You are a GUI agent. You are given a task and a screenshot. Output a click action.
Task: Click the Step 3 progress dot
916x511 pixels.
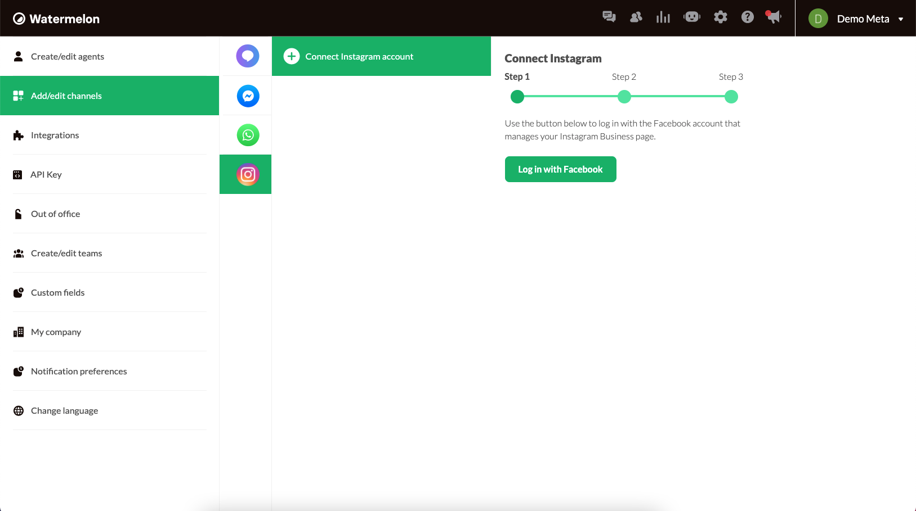click(731, 97)
